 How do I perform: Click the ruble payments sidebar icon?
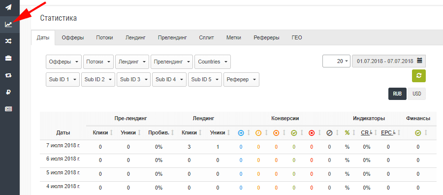click(8, 92)
